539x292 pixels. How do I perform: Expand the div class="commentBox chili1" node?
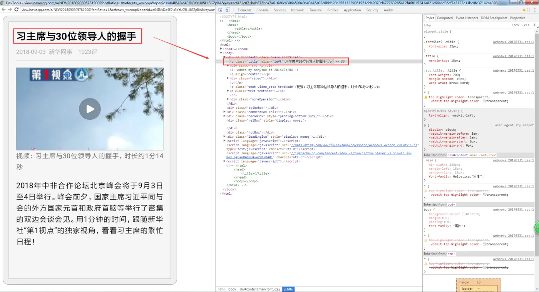point(225,112)
